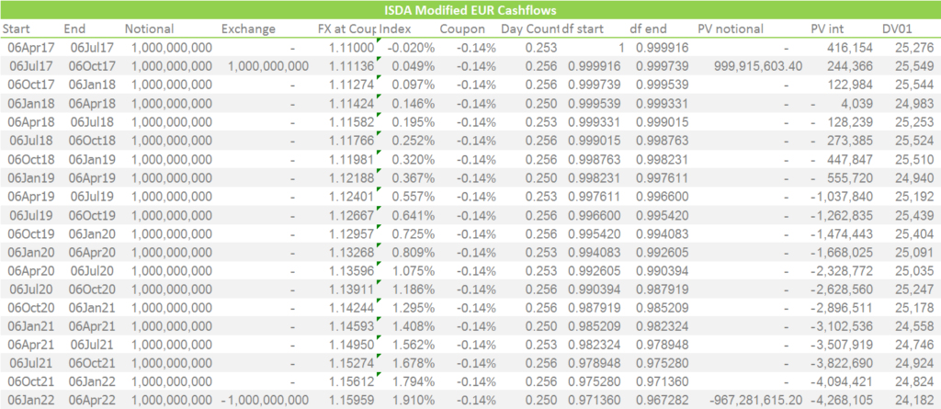Select index value -0.020%
941x409 pixels.
(x=411, y=48)
